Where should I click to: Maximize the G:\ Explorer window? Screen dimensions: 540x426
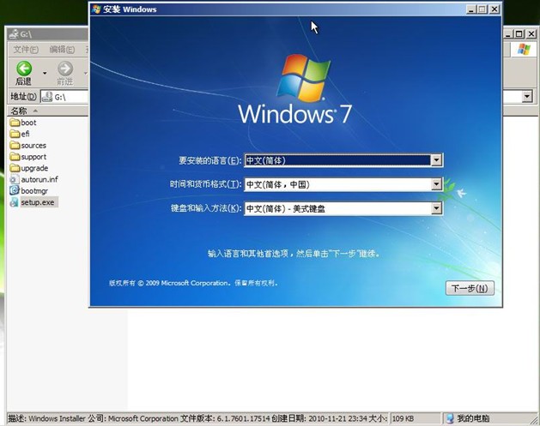point(519,33)
